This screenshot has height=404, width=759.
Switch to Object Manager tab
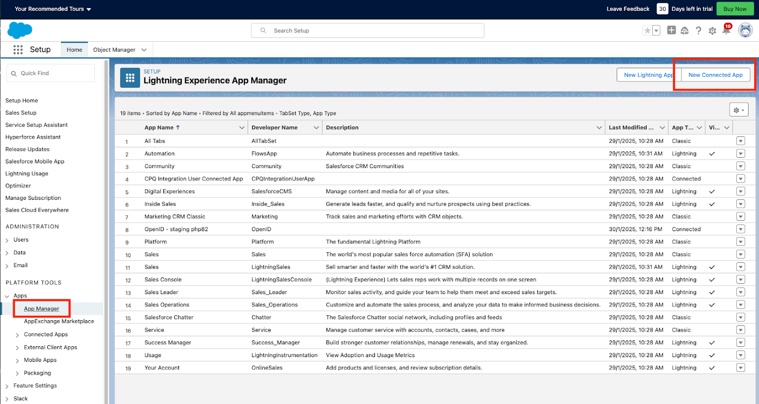coord(114,50)
